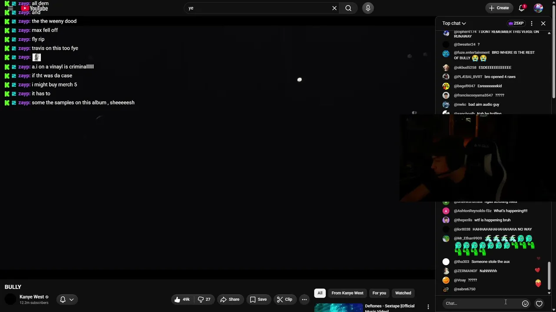
Task: Expand the subscription notification bell dropdown
Action: point(67,299)
